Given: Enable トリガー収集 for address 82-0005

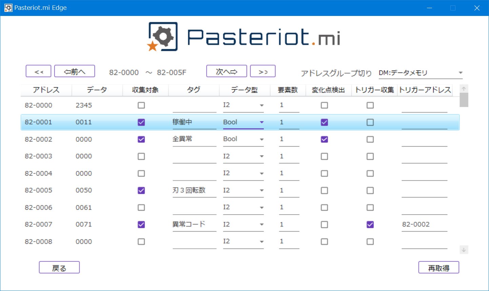Looking at the screenshot, I should tap(370, 190).
